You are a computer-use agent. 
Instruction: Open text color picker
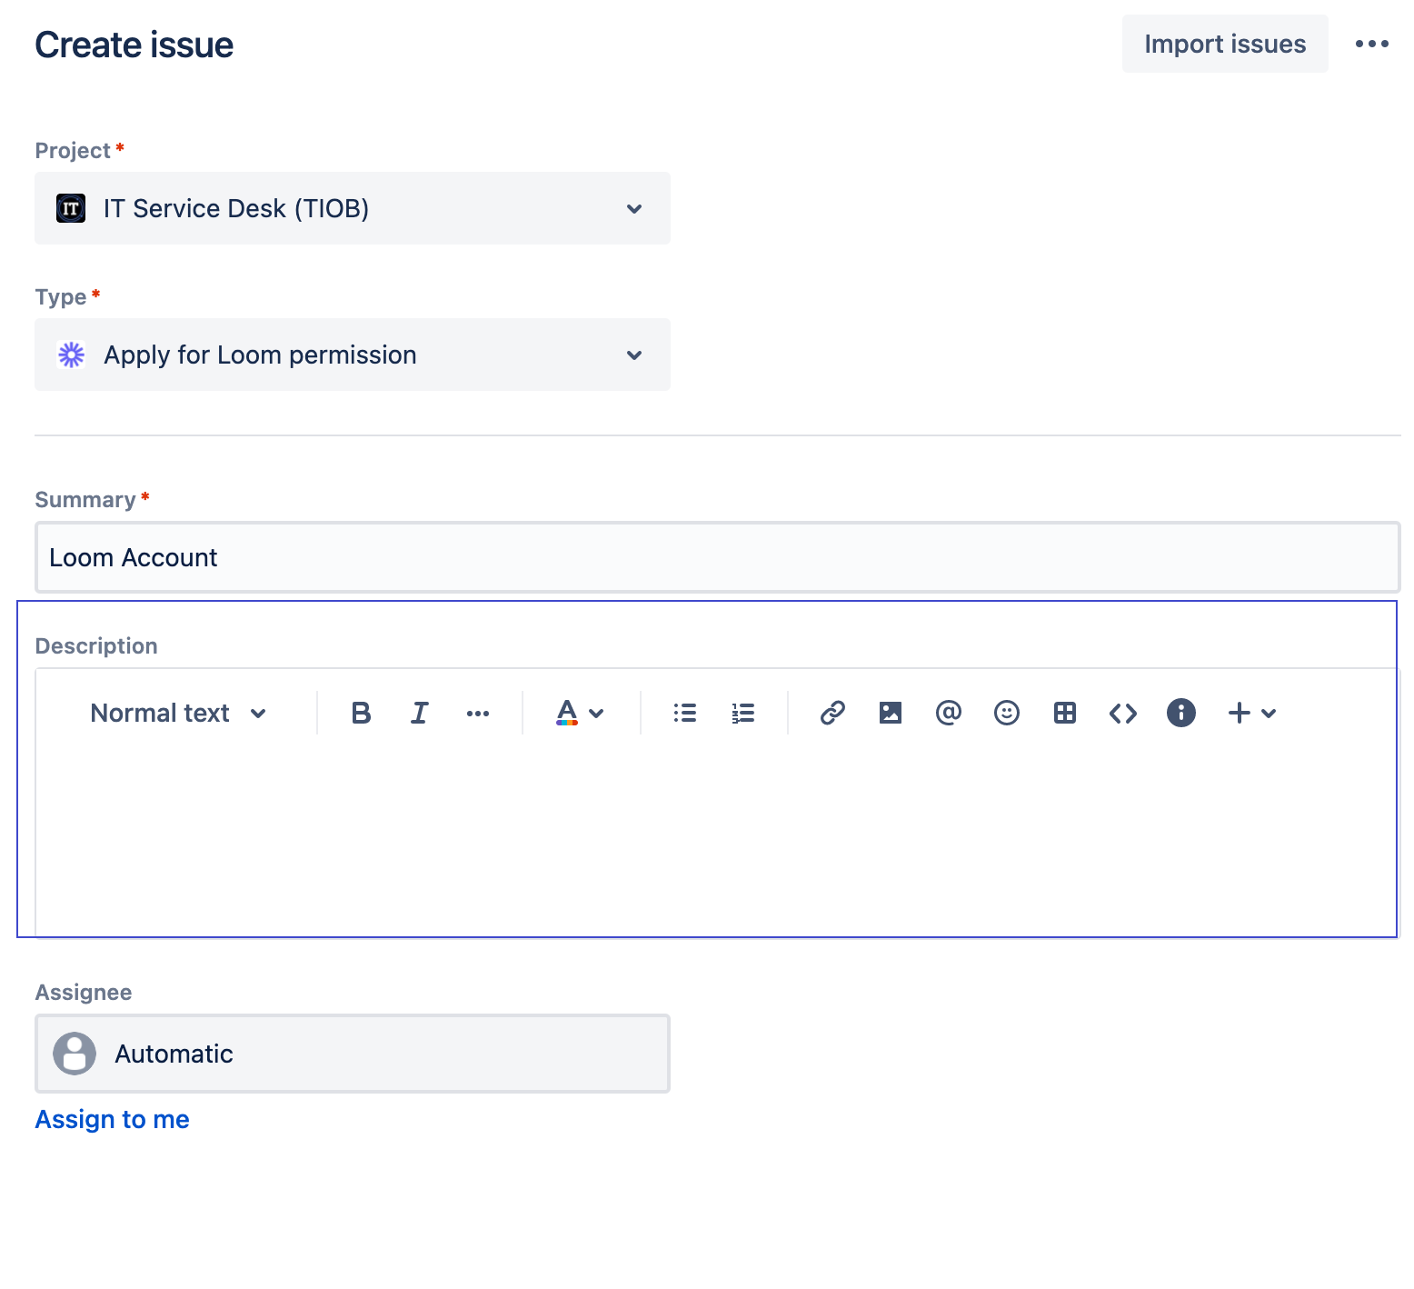(x=580, y=713)
